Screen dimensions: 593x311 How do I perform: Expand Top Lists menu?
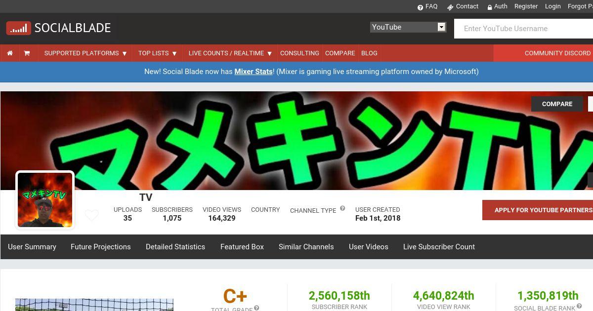157,53
